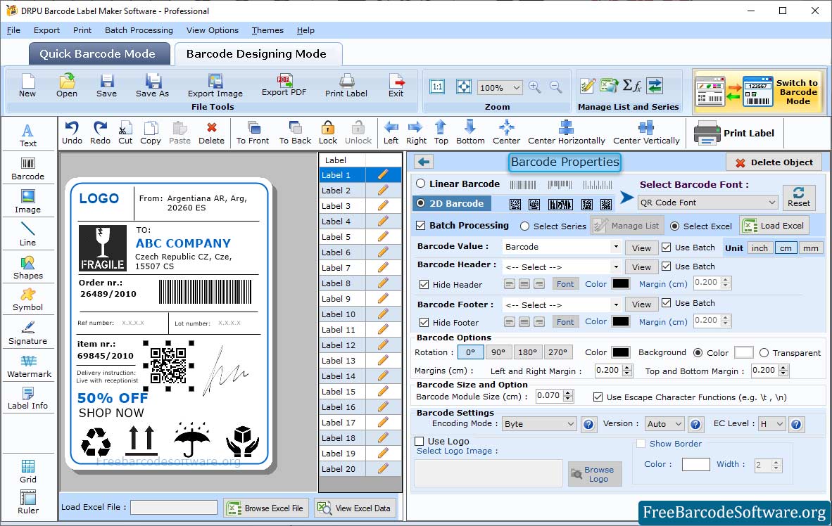This screenshot has height=526, width=832.
Task: Toggle the Ruler display
Action: coord(27,502)
